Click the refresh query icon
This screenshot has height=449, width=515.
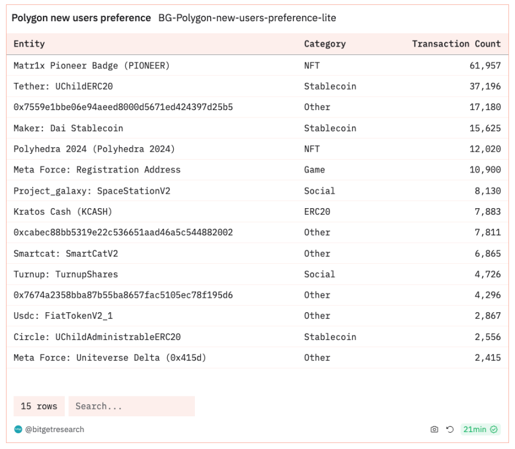(450, 430)
